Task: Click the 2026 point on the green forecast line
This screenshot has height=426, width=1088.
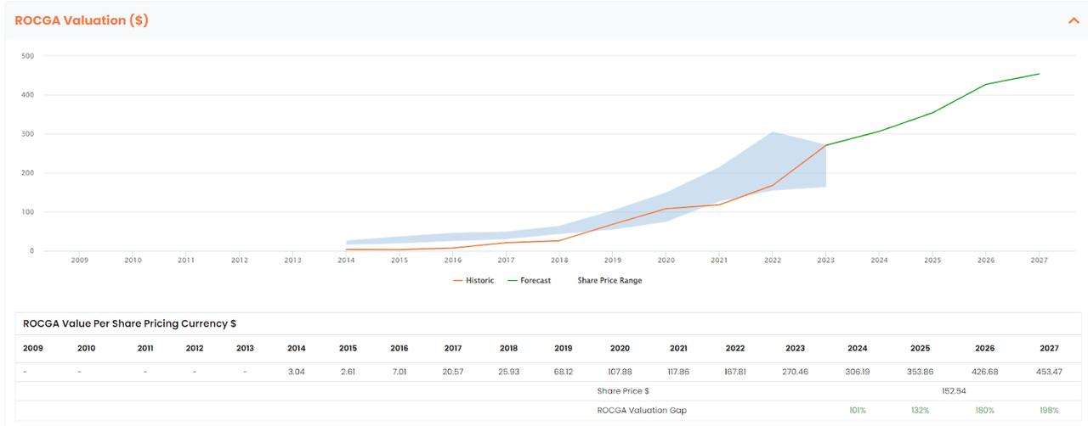Action: (x=986, y=84)
